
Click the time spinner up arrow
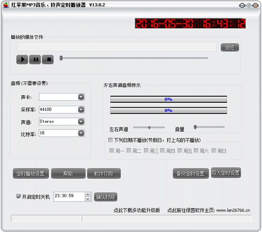pyautogui.click(x=88, y=195)
